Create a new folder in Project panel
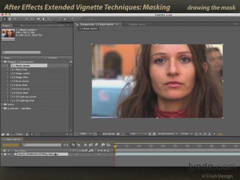Viewport: 240px width, 180px height. [x=8, y=134]
